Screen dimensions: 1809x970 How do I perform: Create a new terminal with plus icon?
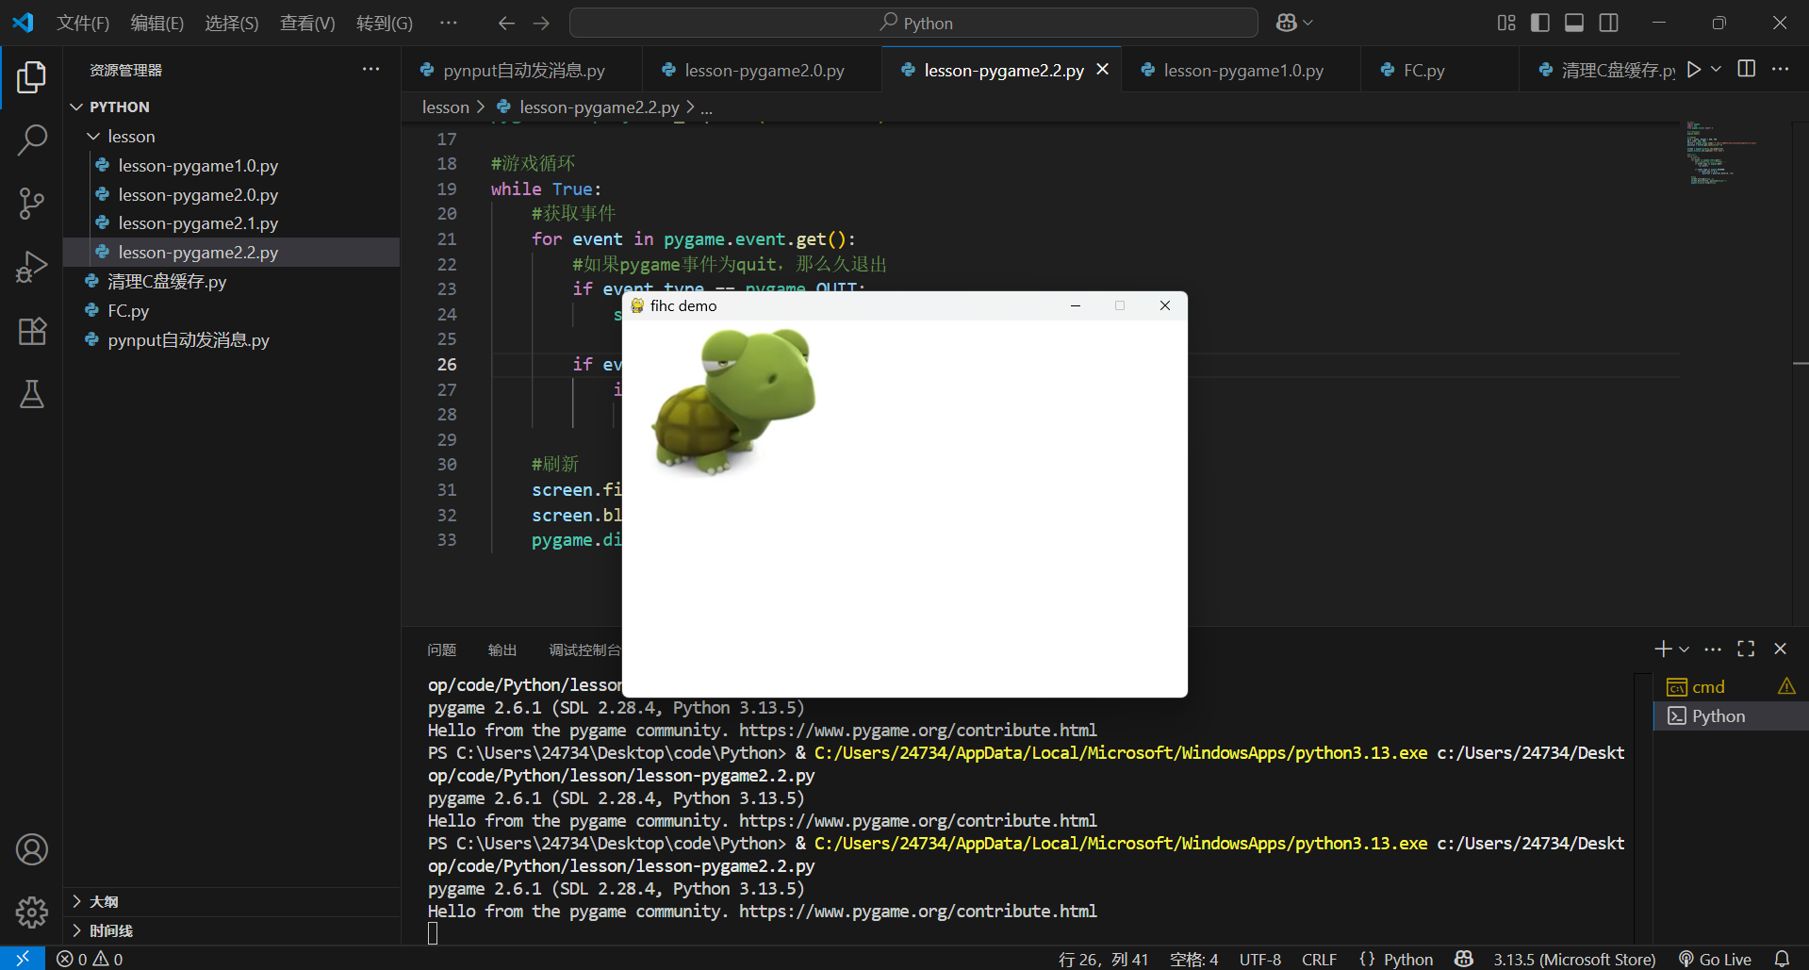1663,649
